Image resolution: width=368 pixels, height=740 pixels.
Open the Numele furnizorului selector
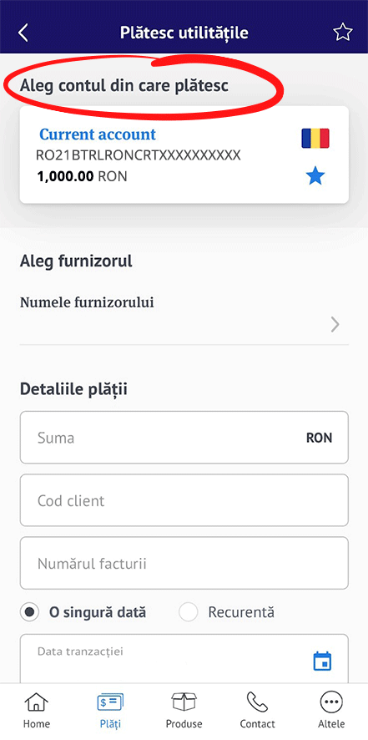point(184,315)
